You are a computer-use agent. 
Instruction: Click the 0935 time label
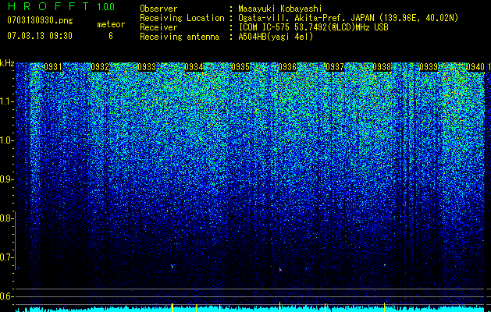(x=240, y=67)
